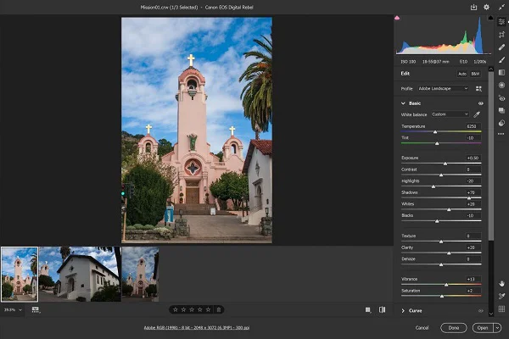Click the Auto adjustment button

462,74
